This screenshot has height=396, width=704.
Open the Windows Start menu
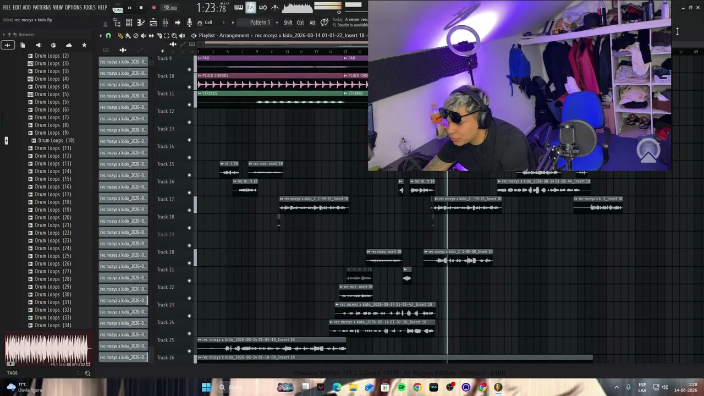point(206,387)
